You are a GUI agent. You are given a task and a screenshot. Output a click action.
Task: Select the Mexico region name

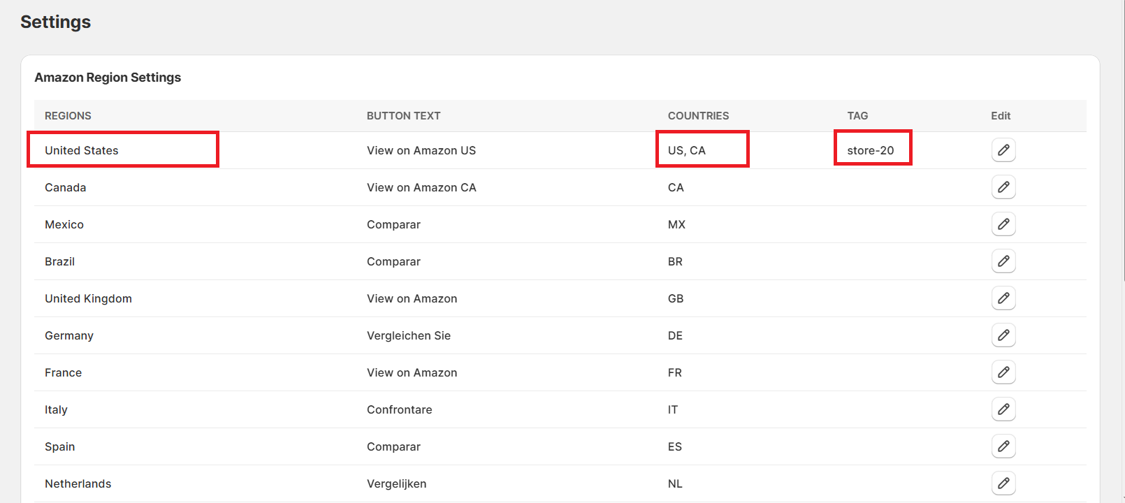tap(64, 224)
